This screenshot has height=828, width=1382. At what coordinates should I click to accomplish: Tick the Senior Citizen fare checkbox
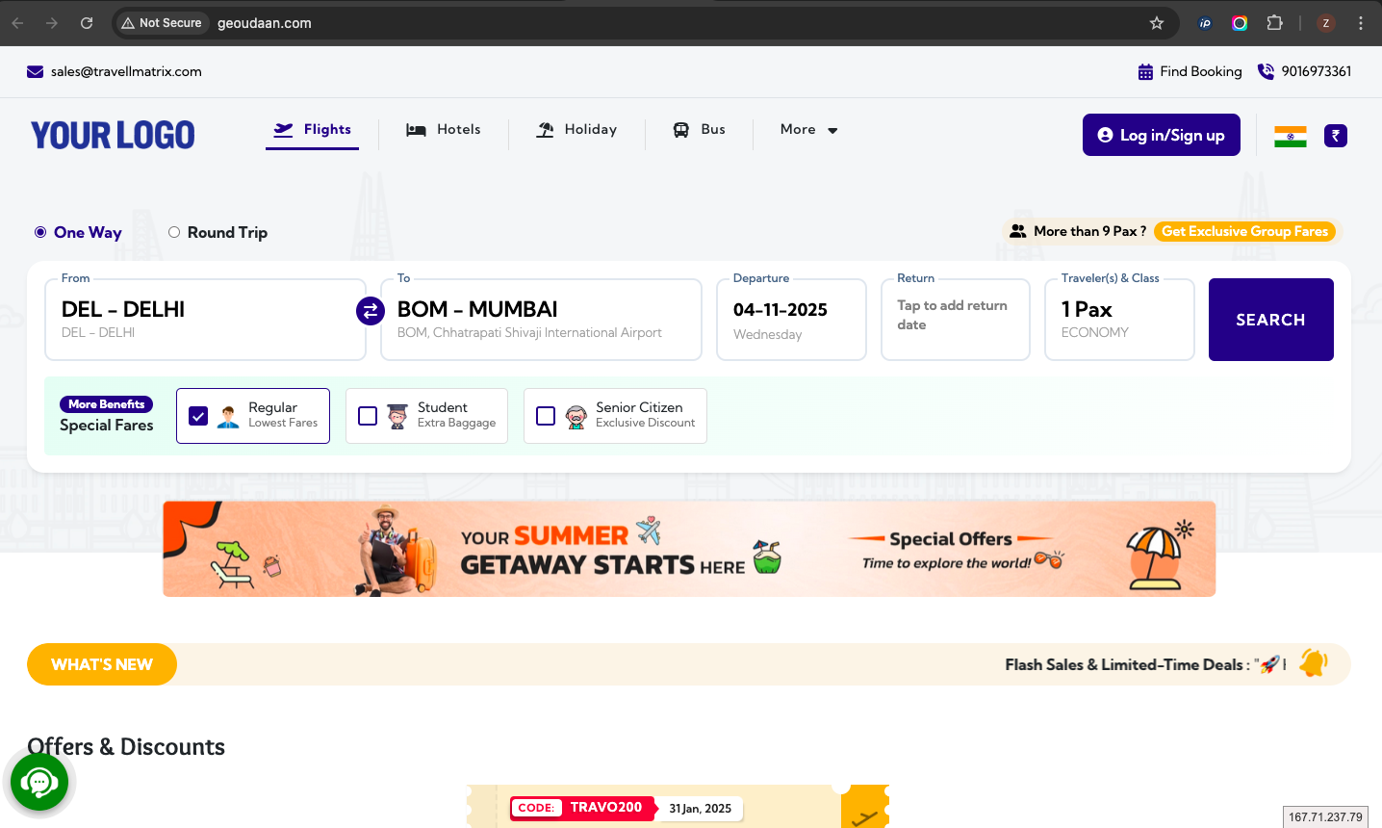tap(546, 416)
